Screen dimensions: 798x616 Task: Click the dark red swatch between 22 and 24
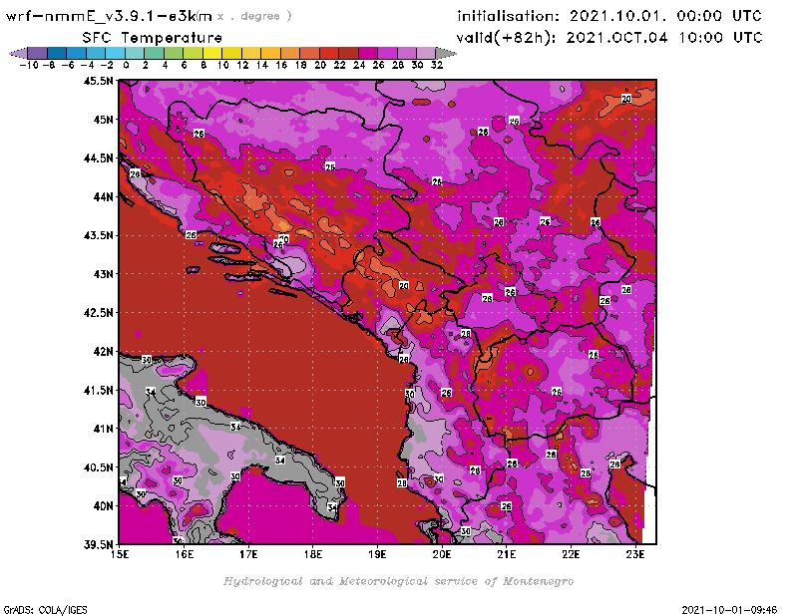click(x=348, y=53)
